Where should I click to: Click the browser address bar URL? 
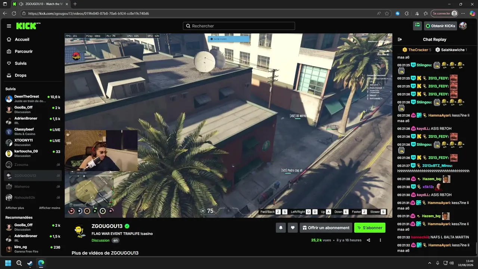click(89, 13)
